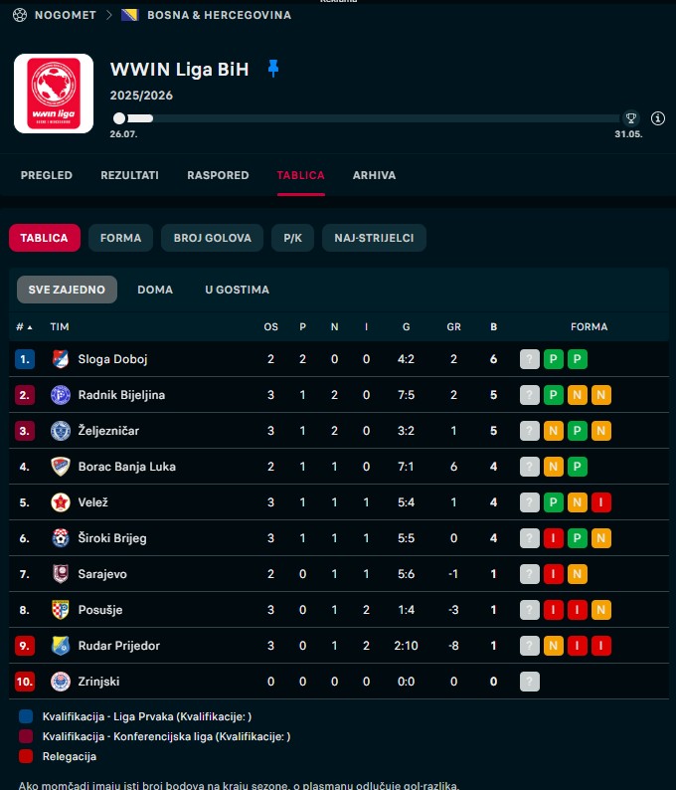
Task: Open Sloga Doboj team crest
Action: click(61, 359)
